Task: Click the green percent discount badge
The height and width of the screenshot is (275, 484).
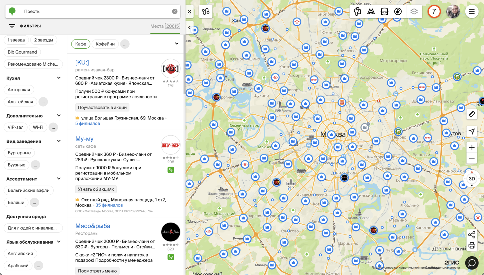Action: click(171, 170)
